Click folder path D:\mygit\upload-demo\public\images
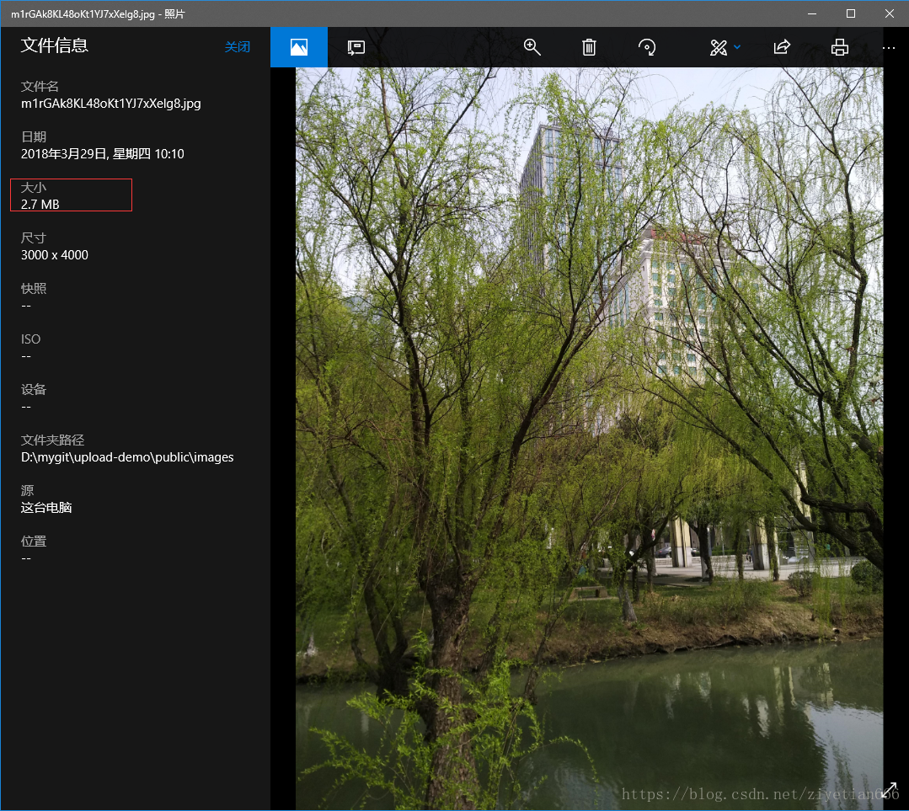Image resolution: width=909 pixels, height=811 pixels. (x=127, y=457)
